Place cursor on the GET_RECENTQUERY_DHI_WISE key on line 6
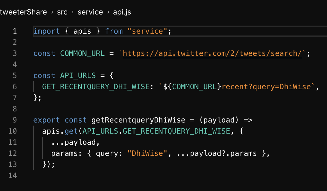The height and width of the screenshot is (191, 327). point(96,87)
